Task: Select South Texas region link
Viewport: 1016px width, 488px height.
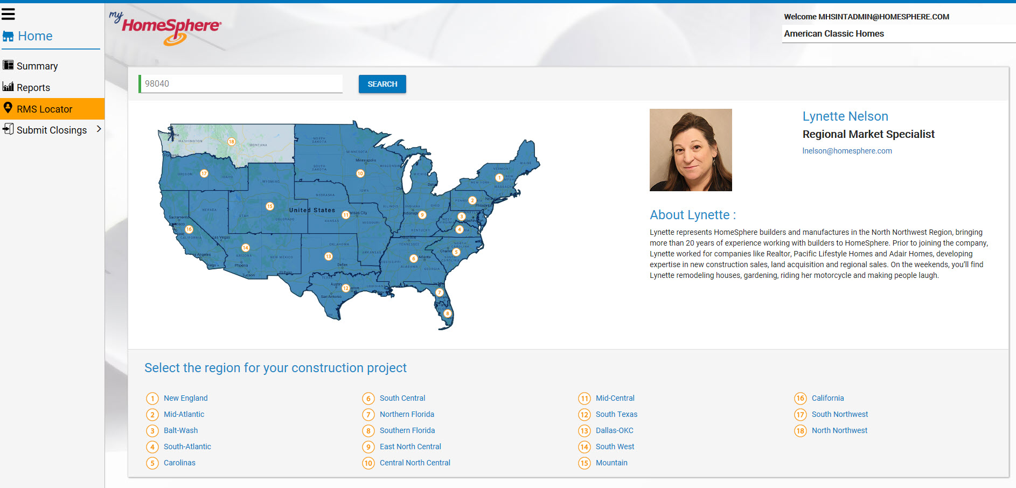Action: click(616, 414)
